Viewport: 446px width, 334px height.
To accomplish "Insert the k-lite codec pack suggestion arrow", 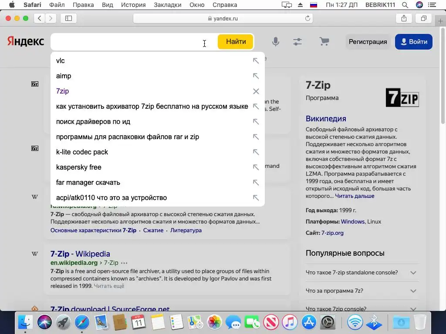I will (256, 152).
